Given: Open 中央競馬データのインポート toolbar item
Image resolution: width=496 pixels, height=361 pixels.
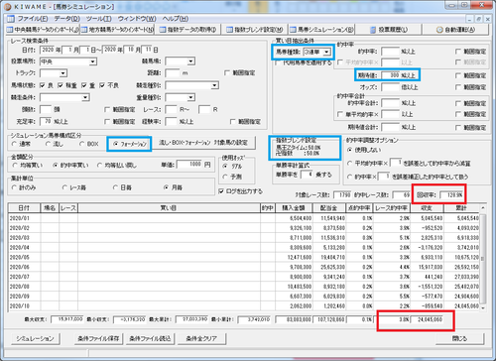Looking at the screenshot, I should [43, 30].
